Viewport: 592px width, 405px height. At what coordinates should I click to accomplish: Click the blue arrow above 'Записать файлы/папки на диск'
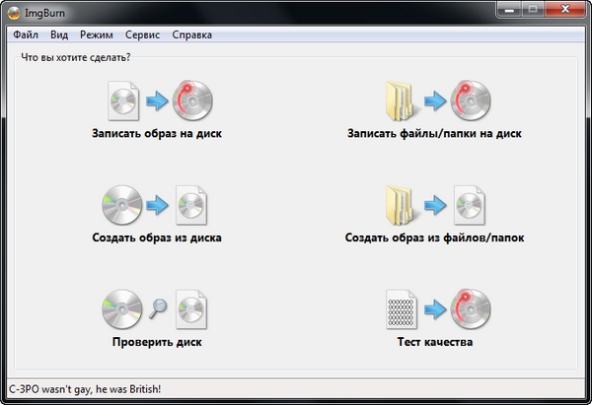pyautogui.click(x=435, y=101)
